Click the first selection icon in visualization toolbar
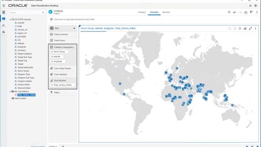261x147 pixels. point(229,29)
